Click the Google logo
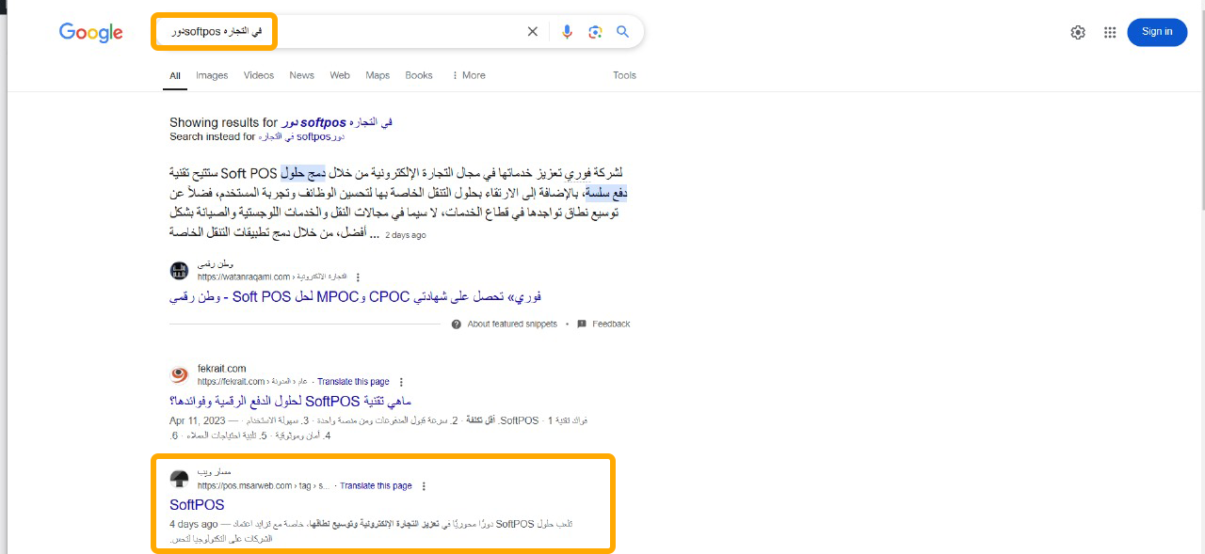Viewport: 1205px width, 554px height. coord(91,33)
